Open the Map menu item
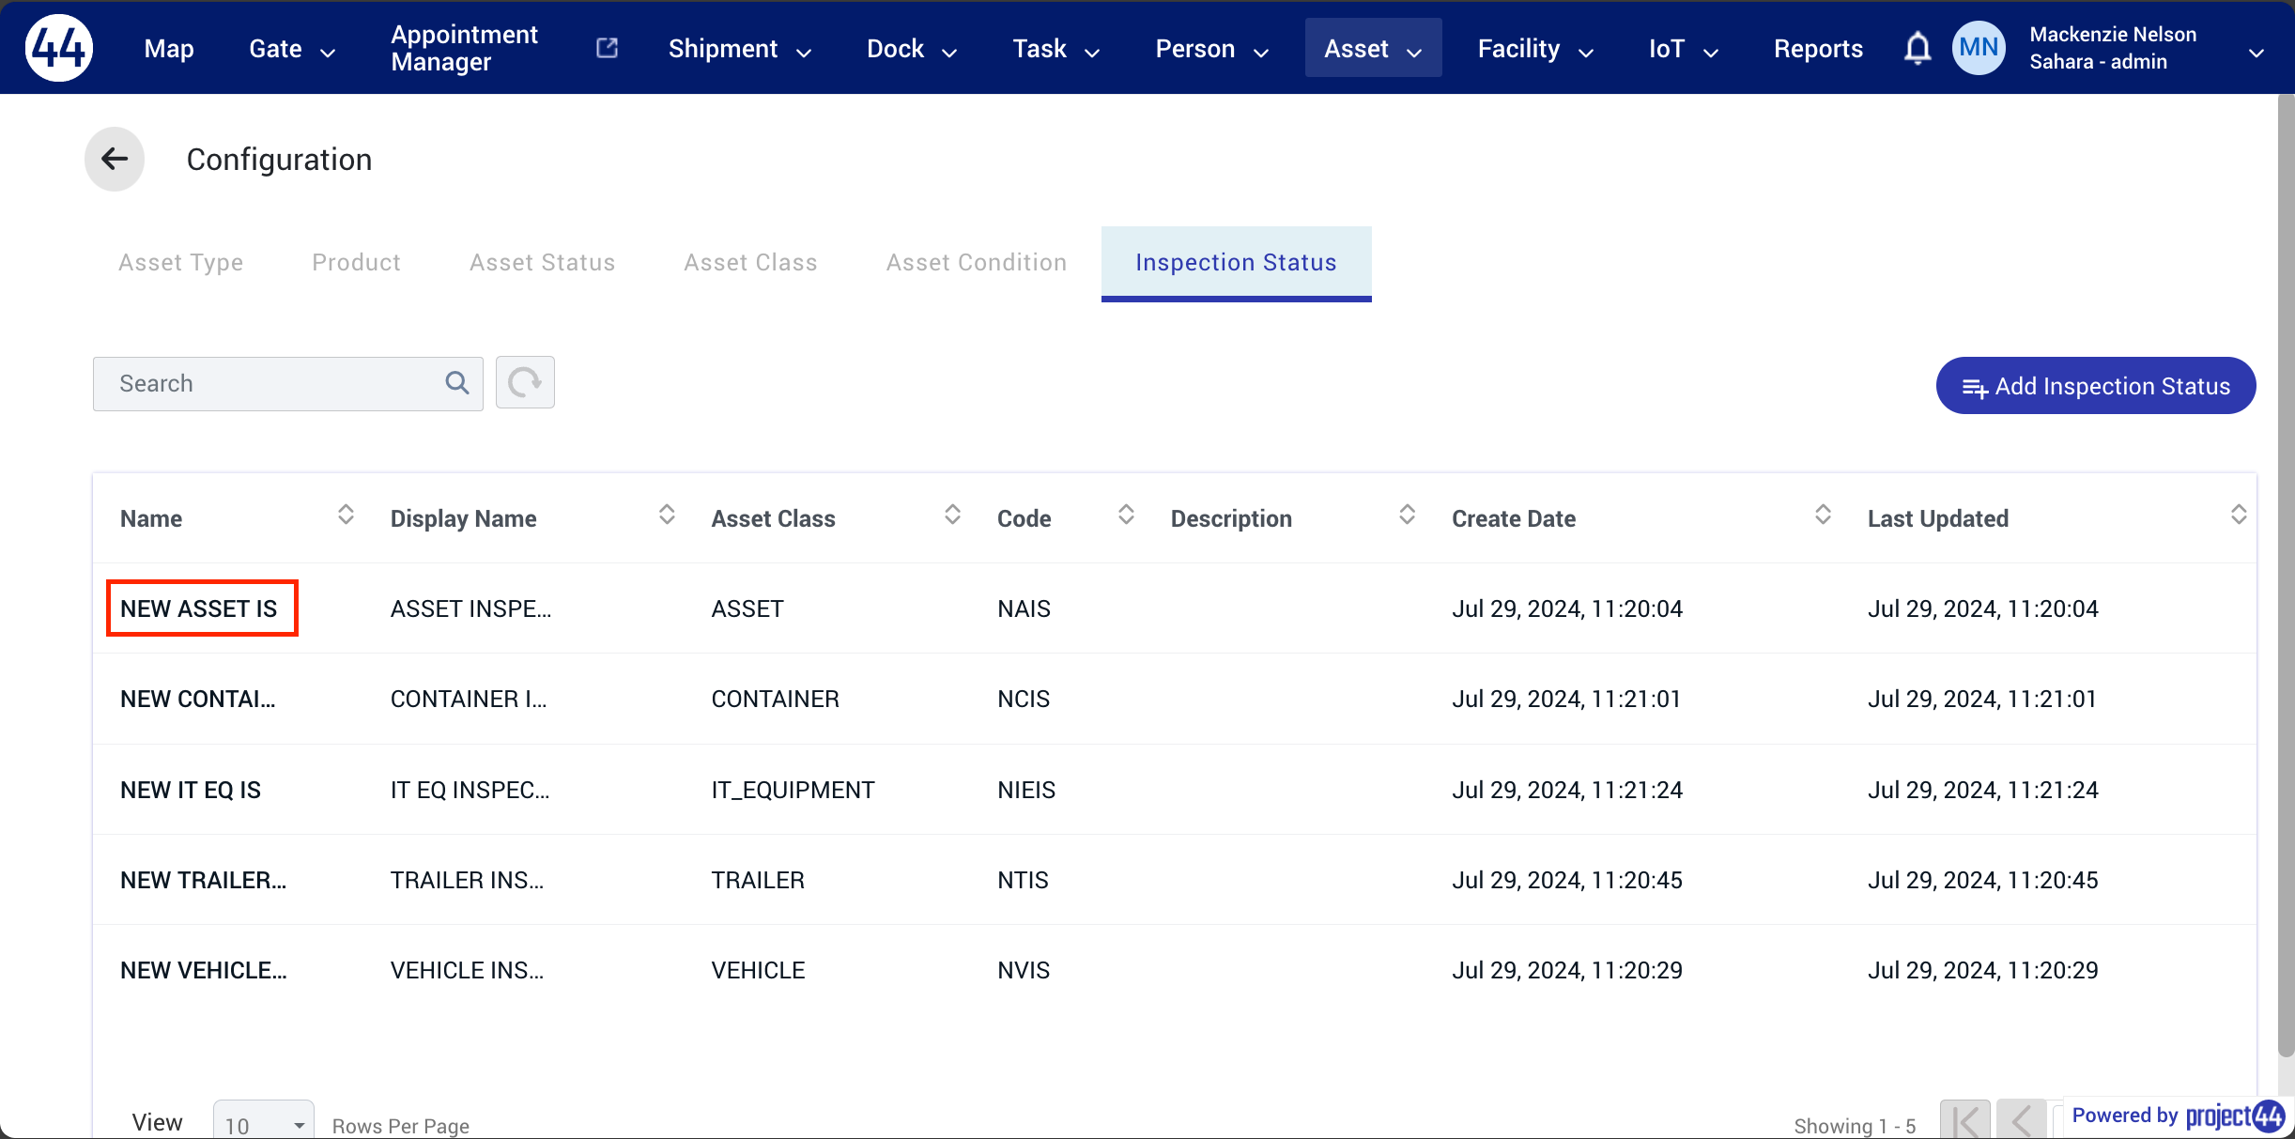The width and height of the screenshot is (2295, 1139). (x=169, y=49)
